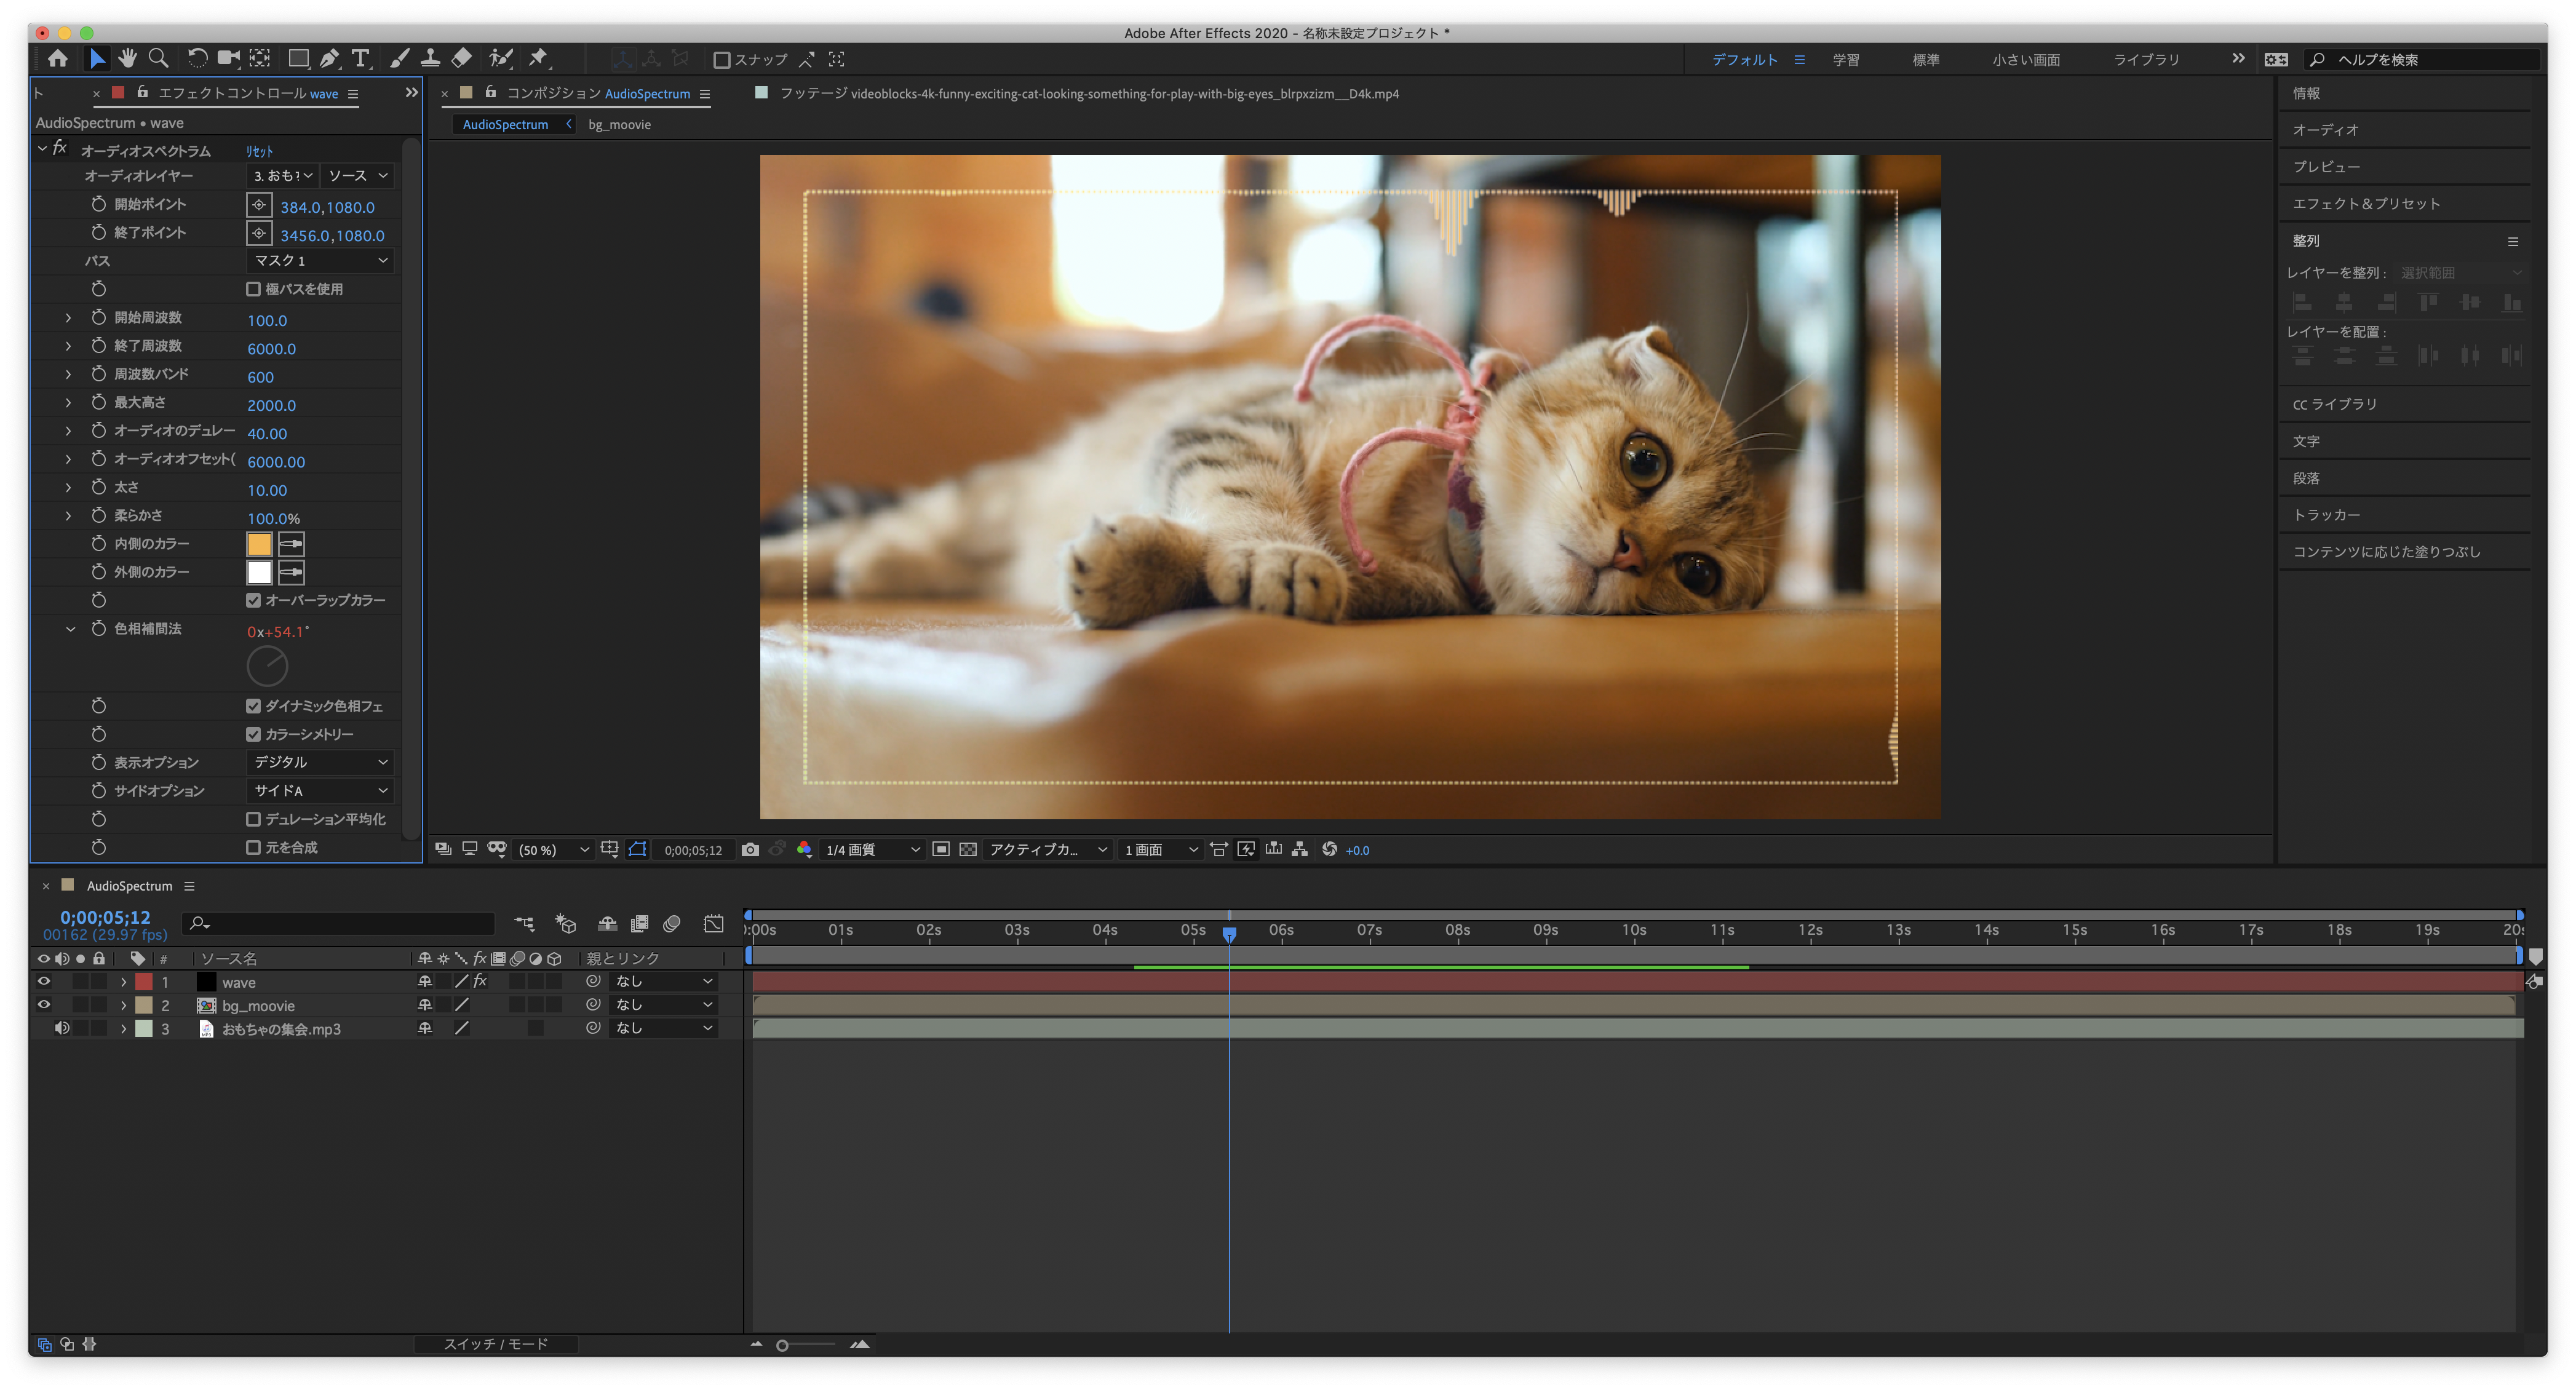Image resolution: width=2576 pixels, height=1390 pixels.
Task: Toggle the transparency grid in viewer
Action: 968,850
